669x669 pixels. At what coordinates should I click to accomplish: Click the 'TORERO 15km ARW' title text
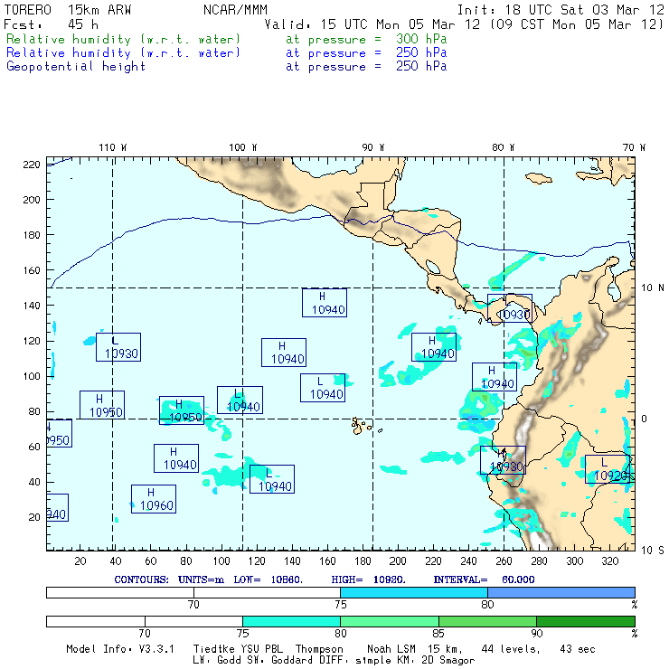click(x=68, y=9)
